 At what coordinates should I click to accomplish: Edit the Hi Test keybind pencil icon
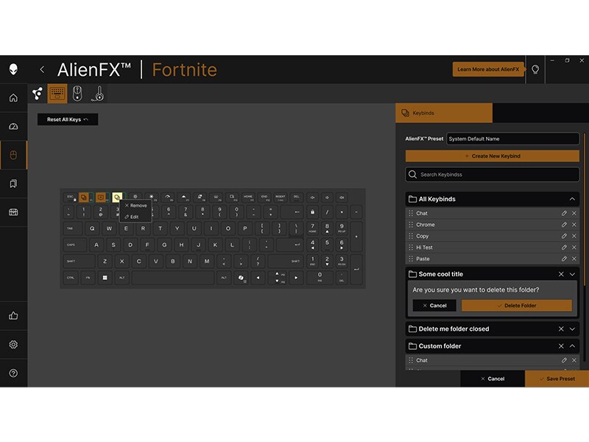(564, 248)
